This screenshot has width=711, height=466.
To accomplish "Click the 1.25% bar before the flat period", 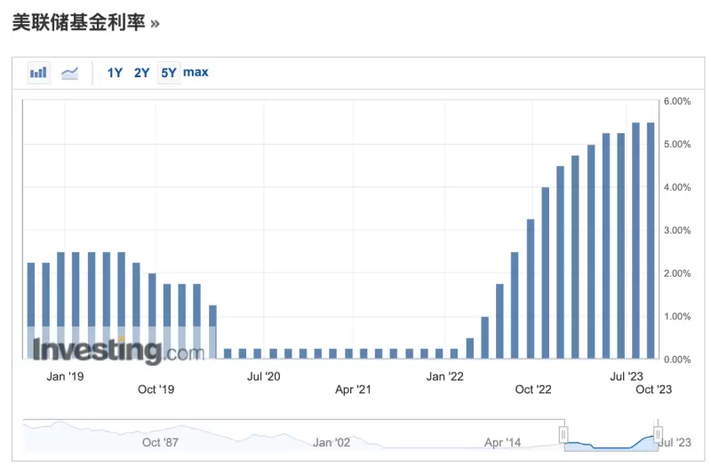I will click(x=212, y=332).
